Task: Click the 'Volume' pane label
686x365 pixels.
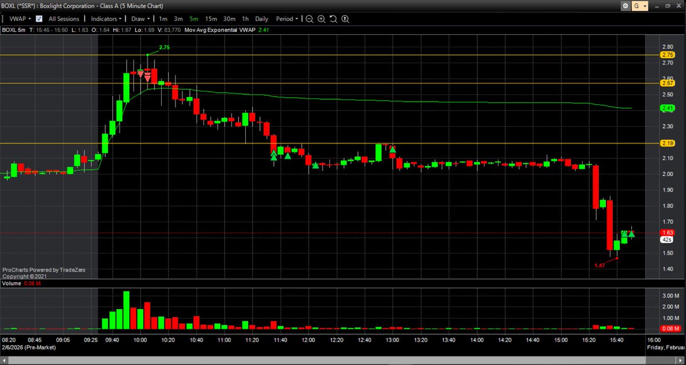Action: (11, 283)
